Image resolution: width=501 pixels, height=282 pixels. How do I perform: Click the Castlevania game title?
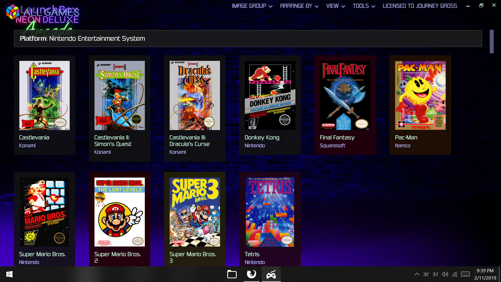34,137
